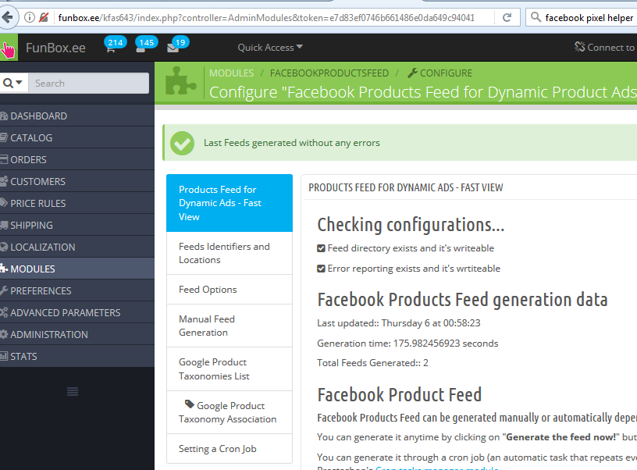637x470 pixels.
Task: Click the tag icon on Google Product Taxonomy Association
Action: pos(190,404)
